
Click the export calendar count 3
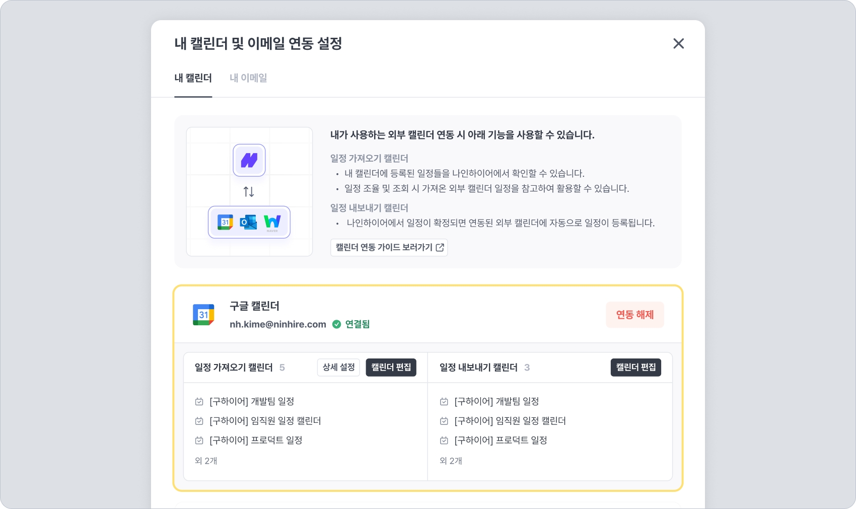527,368
